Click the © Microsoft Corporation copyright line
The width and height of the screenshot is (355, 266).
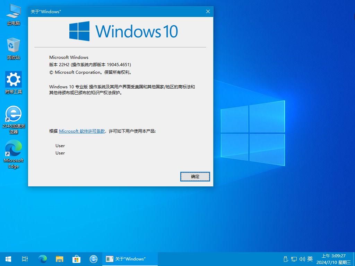(x=90, y=72)
